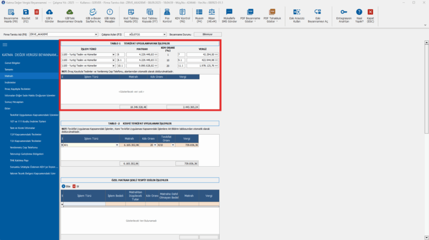The width and height of the screenshot is (429, 240).
Task: Click ellipsis button beside vergi 422.944,98
Action: point(217,60)
